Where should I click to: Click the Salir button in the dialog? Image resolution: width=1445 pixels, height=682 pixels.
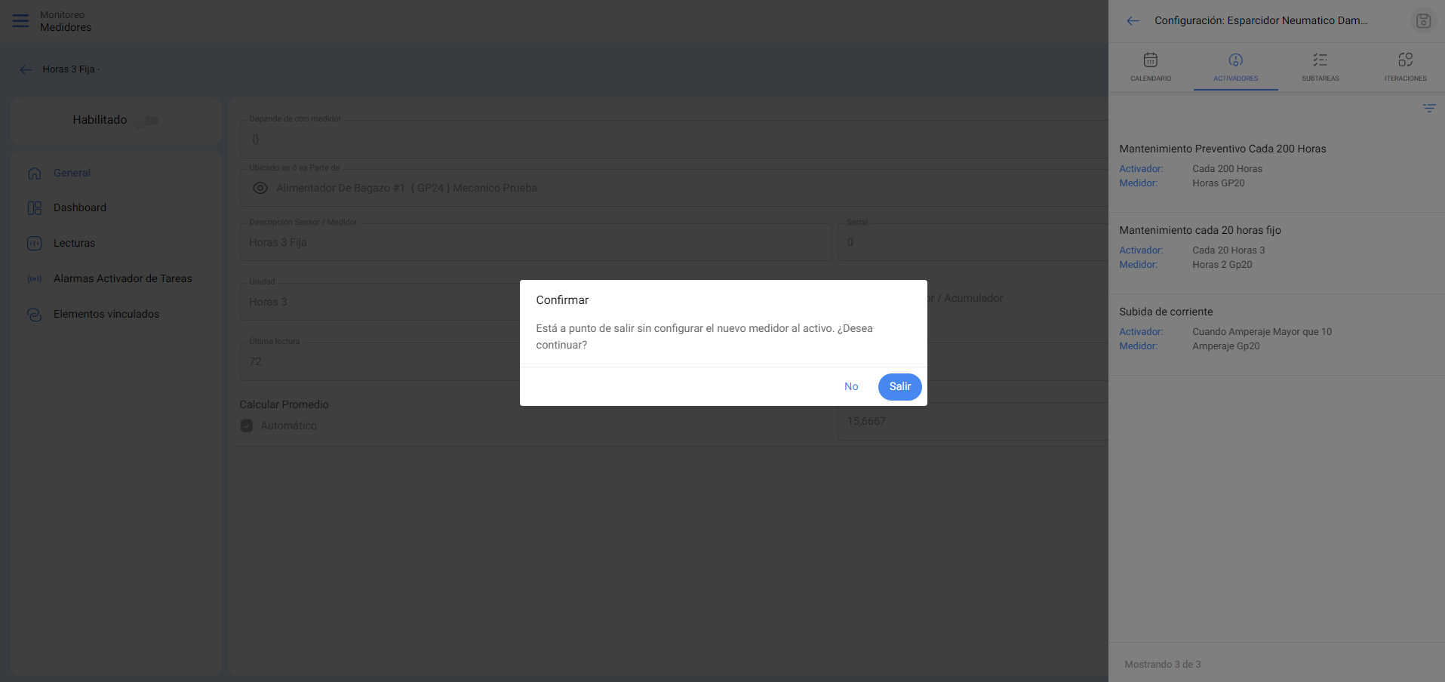click(x=899, y=386)
